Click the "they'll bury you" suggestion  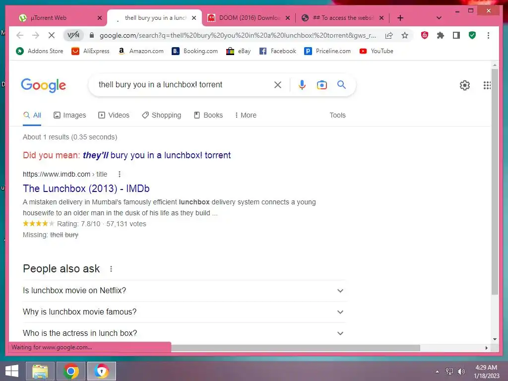tap(157, 155)
